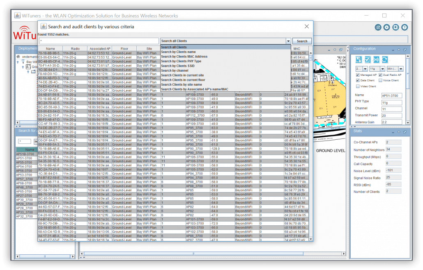
Task: Click the Search button in dialog
Action: pos(302,41)
